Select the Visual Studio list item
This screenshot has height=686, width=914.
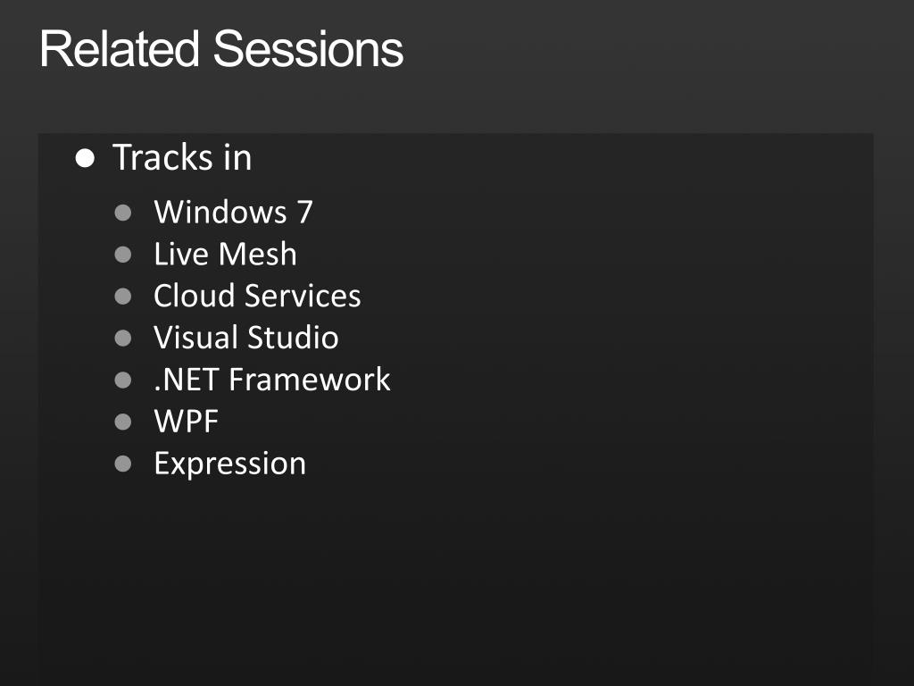[x=246, y=338]
